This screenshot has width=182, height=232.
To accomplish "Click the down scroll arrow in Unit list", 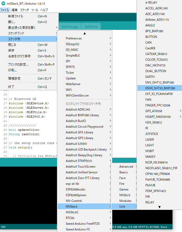I will (x=159, y=207).
